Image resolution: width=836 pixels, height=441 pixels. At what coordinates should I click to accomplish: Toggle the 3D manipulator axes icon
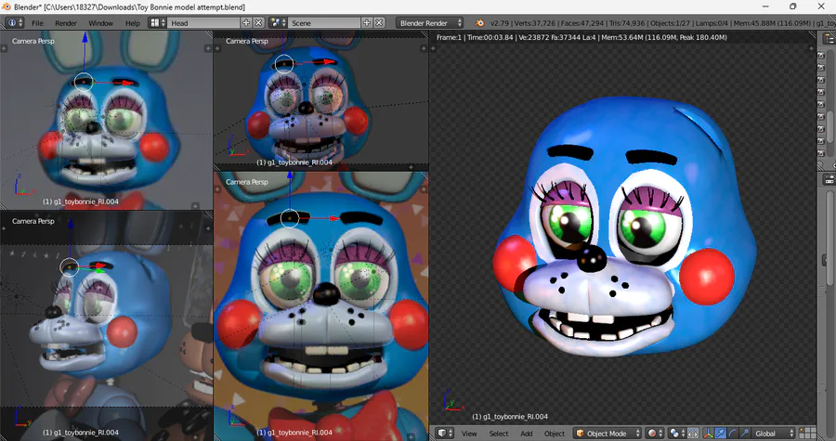pos(709,433)
